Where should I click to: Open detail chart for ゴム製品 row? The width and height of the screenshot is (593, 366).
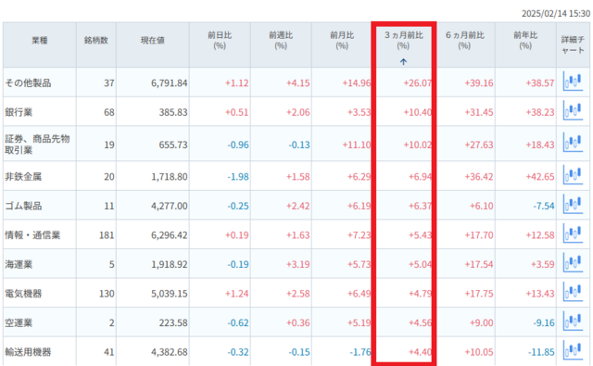tap(573, 204)
